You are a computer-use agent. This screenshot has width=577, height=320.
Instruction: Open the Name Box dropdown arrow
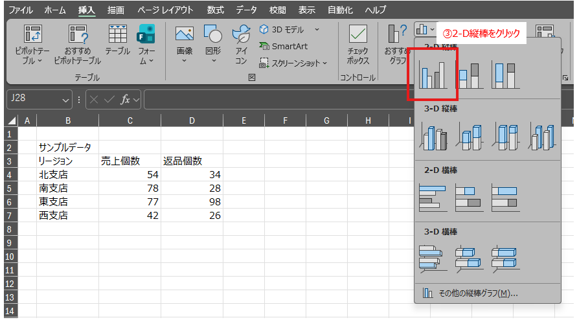click(x=65, y=100)
